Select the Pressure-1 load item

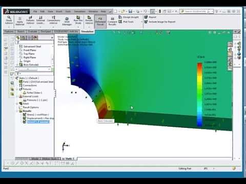pos(35,100)
